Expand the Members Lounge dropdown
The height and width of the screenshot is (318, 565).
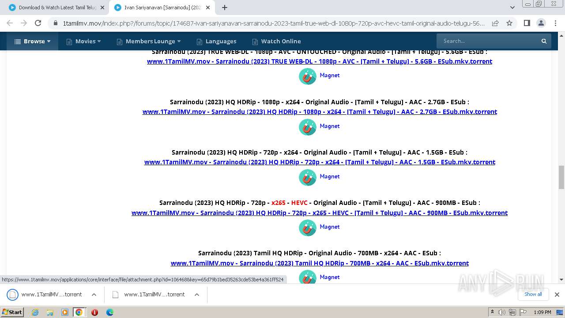pyautogui.click(x=149, y=41)
